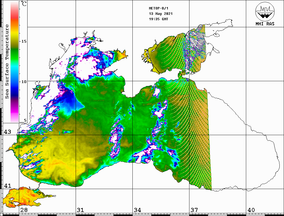
Task: Click the "19:35 GMT" time text
Action: 158,19
